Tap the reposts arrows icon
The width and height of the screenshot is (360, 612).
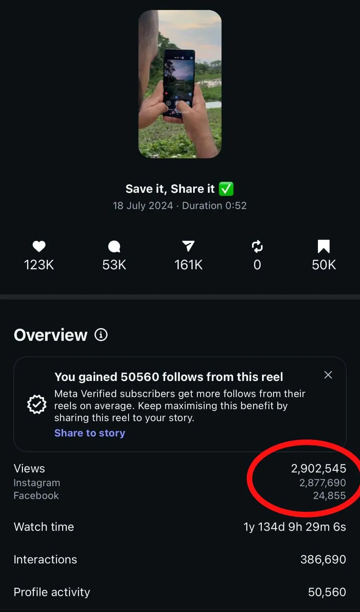click(257, 246)
